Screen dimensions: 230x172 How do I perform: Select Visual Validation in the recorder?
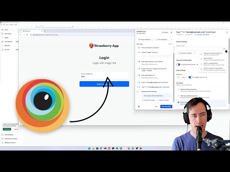pos(145,40)
